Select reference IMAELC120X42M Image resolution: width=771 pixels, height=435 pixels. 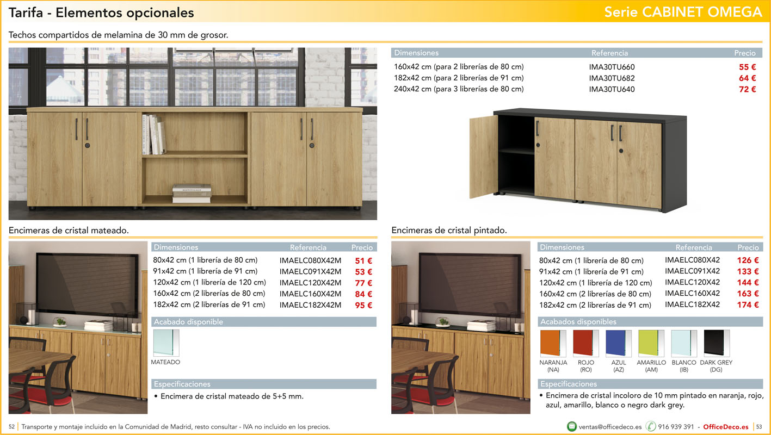[310, 283]
